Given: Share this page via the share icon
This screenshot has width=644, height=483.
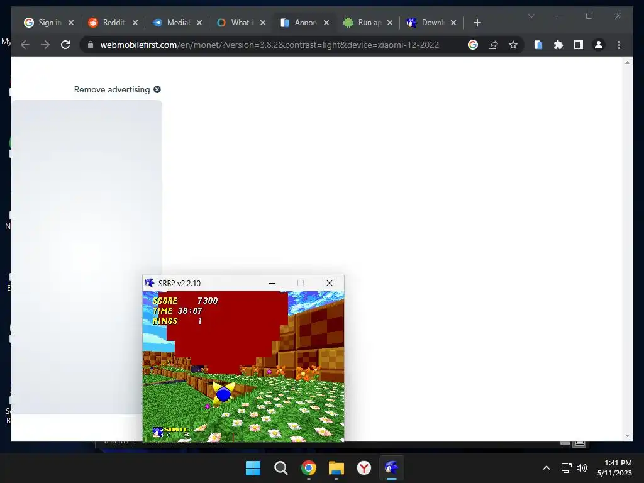Looking at the screenshot, I should pyautogui.click(x=493, y=45).
